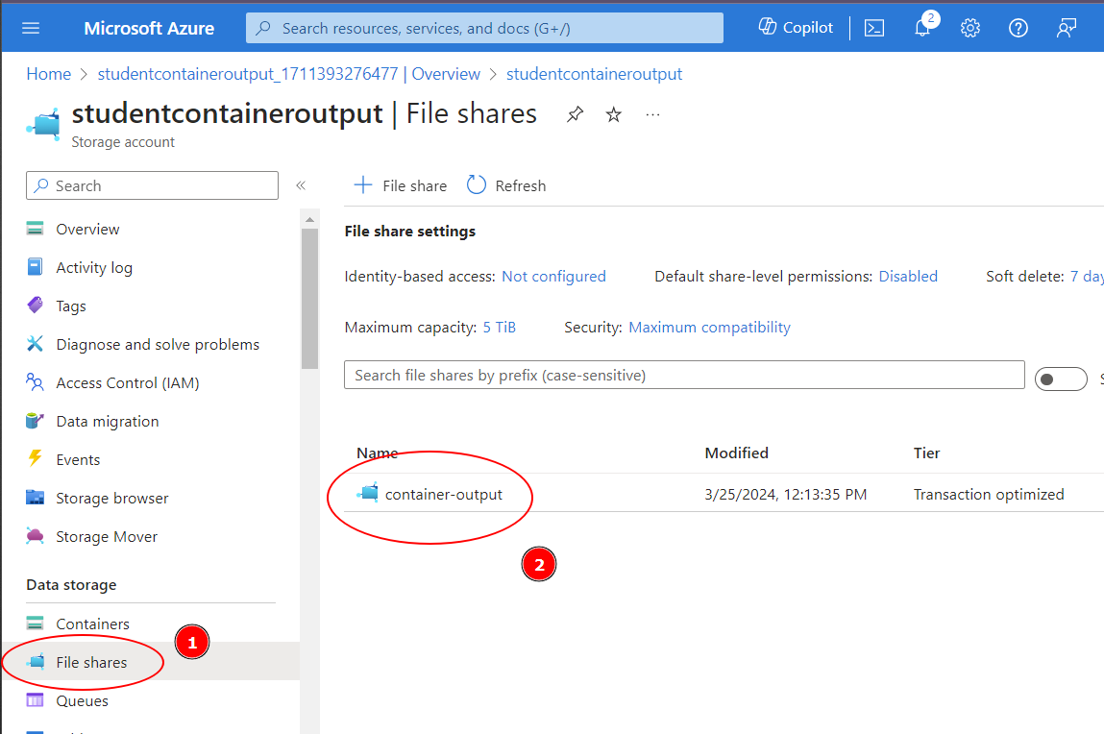
Task: Select Activity log in the sidebar
Action: tap(91, 267)
